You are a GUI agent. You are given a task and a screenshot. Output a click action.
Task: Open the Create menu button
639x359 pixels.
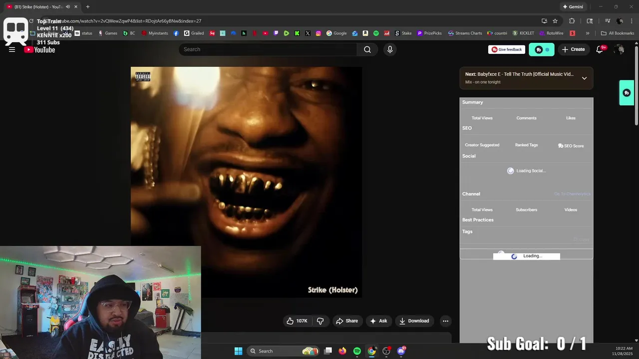[573, 49]
